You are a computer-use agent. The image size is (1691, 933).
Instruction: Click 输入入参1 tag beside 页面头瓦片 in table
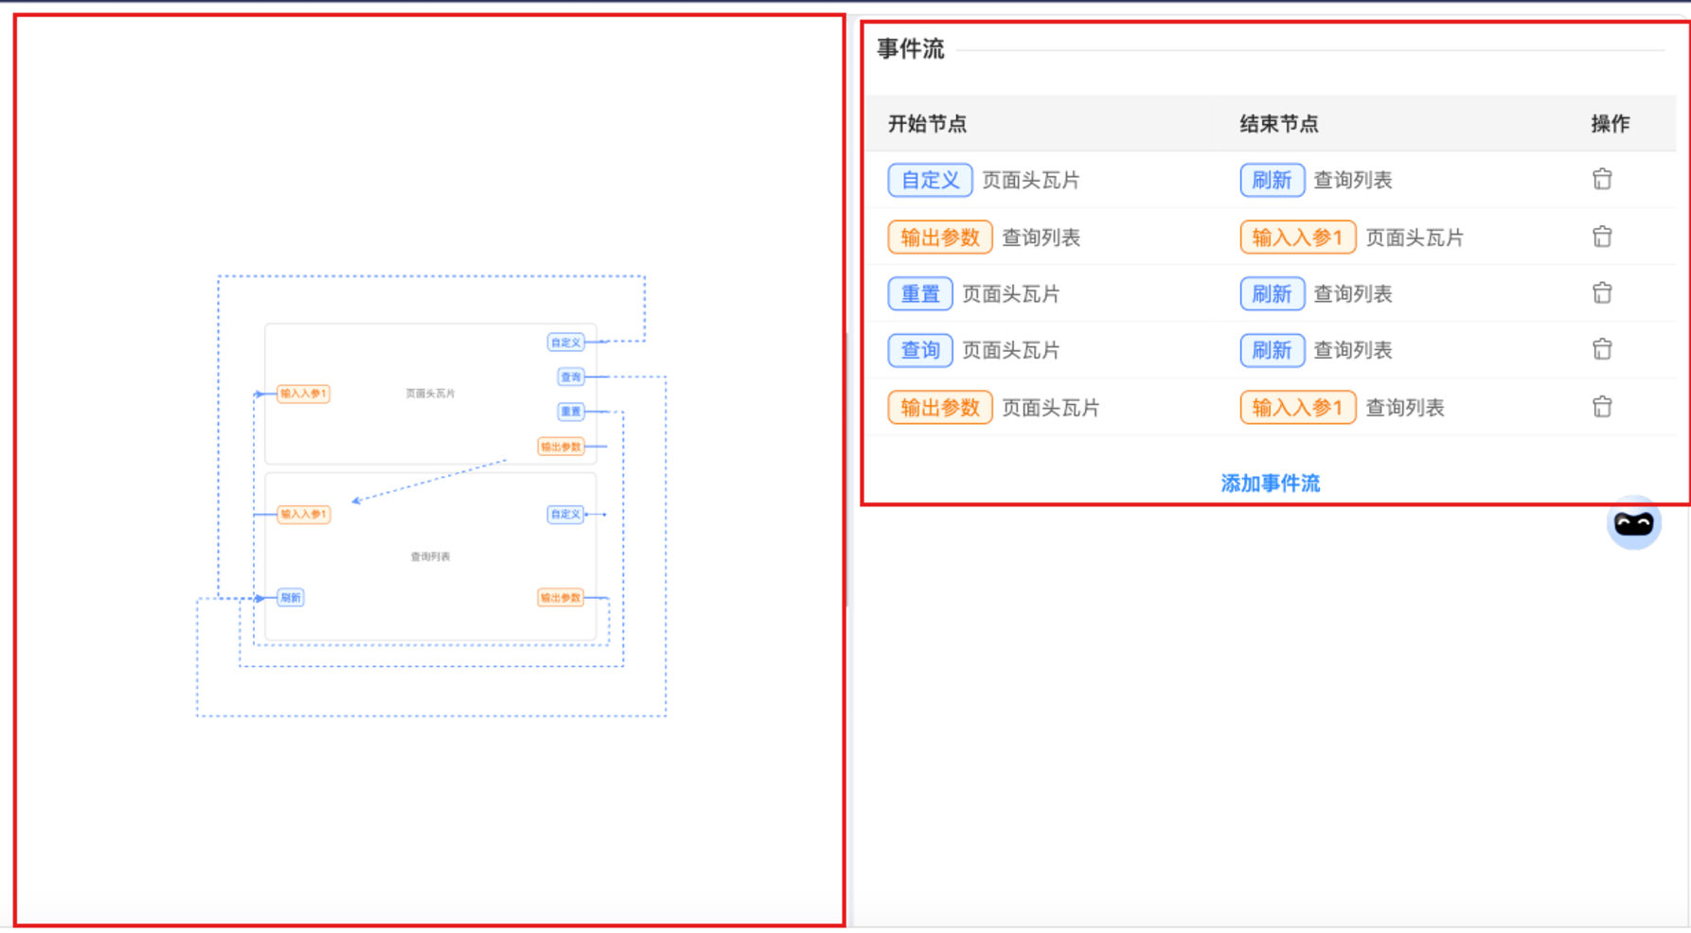click(1298, 238)
